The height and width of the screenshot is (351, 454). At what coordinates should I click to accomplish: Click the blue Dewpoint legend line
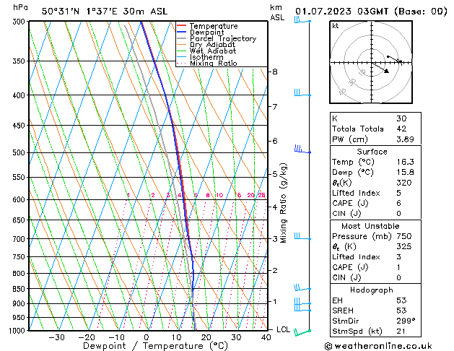tap(181, 32)
